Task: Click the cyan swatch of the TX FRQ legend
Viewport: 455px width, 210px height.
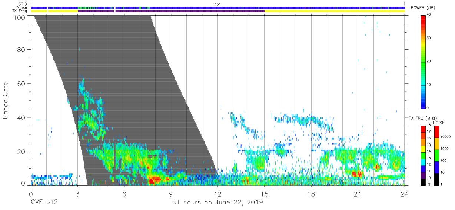Action: 424,162
